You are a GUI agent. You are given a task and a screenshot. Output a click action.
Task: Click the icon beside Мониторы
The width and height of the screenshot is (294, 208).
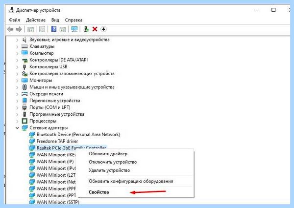24,81
